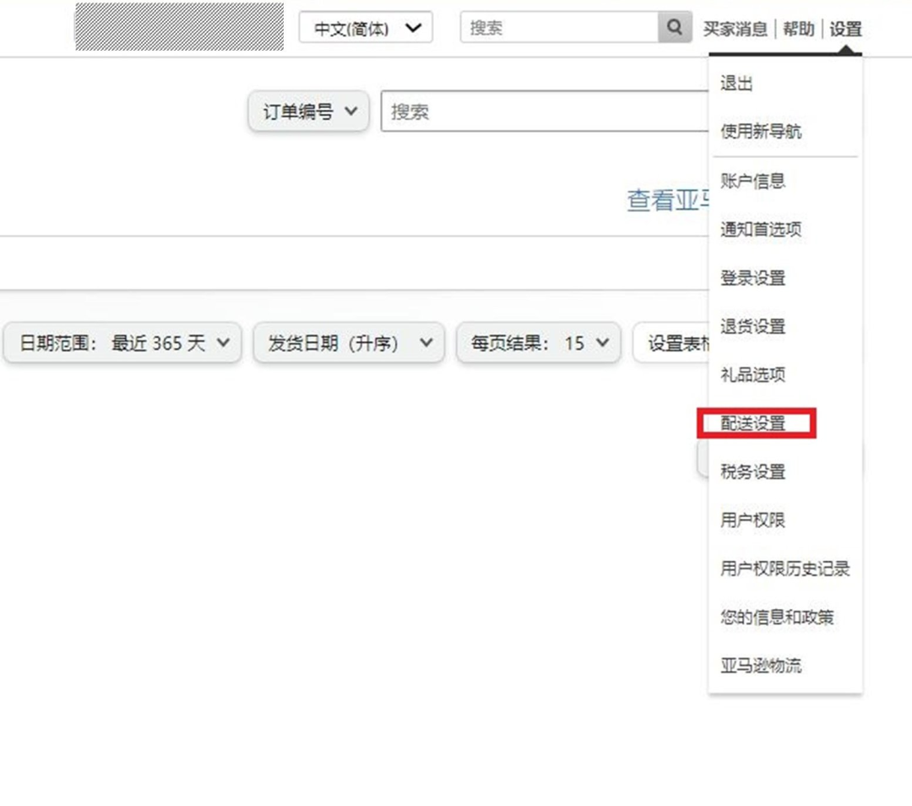Select 退货设置 option

751,327
